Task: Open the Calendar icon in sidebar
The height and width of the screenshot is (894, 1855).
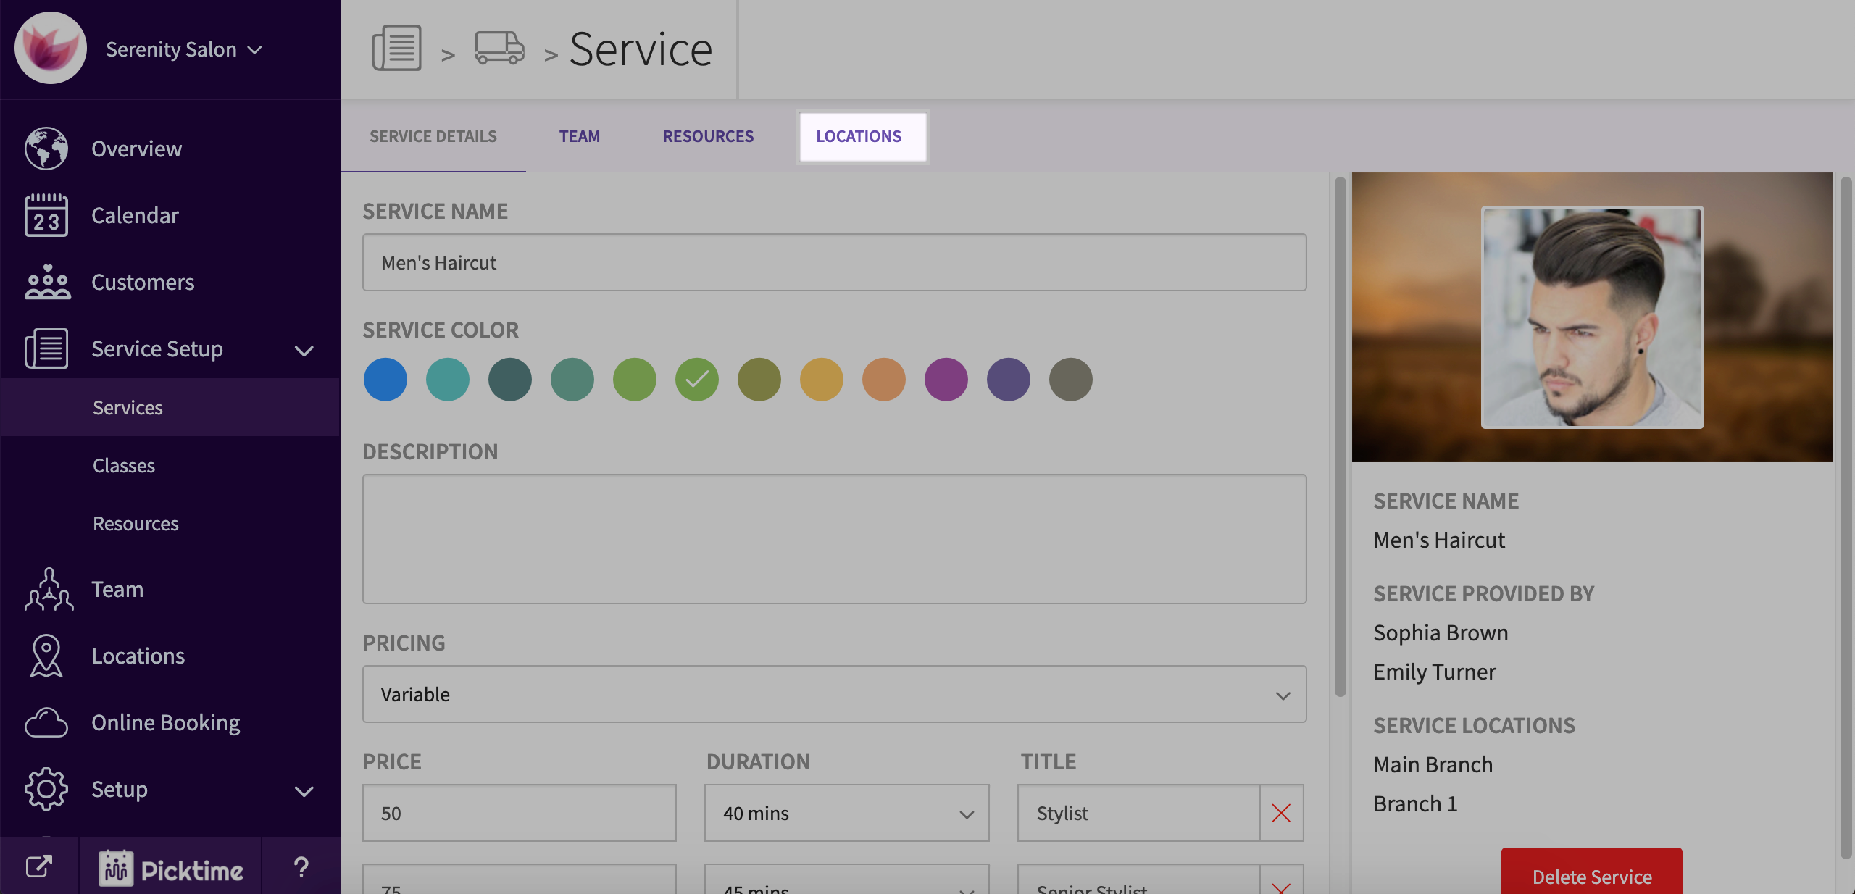Action: pyautogui.click(x=46, y=215)
